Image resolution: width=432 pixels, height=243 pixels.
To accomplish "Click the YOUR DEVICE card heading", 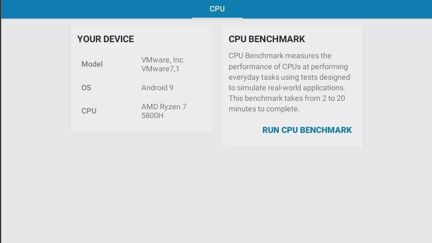I will coord(105,39).
